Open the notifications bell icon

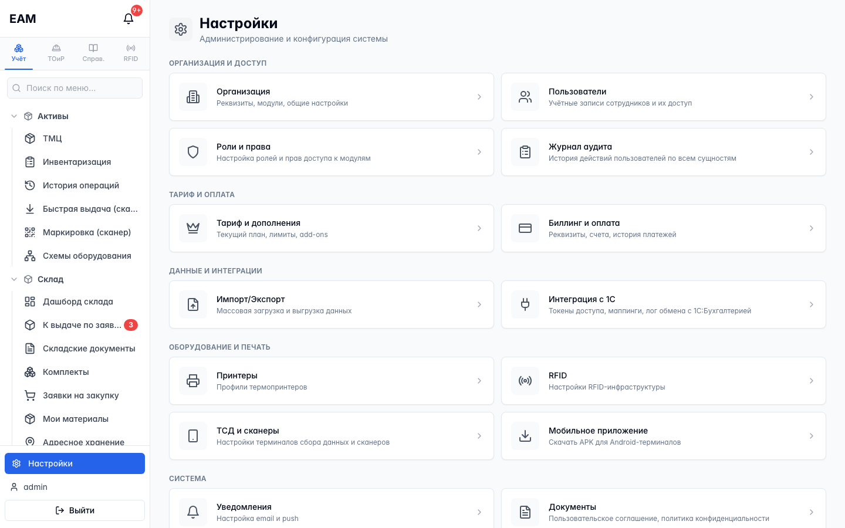pos(129,19)
